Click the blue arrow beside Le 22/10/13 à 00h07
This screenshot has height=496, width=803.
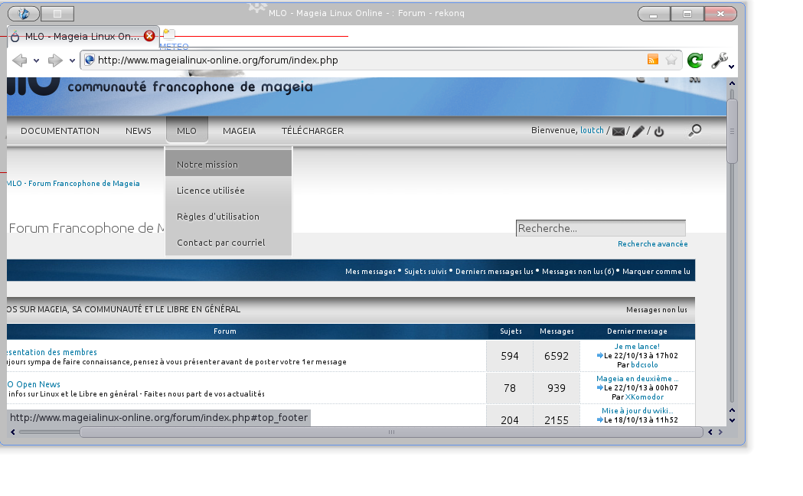(599, 387)
